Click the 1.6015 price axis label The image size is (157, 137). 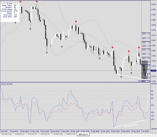coord(153,4)
